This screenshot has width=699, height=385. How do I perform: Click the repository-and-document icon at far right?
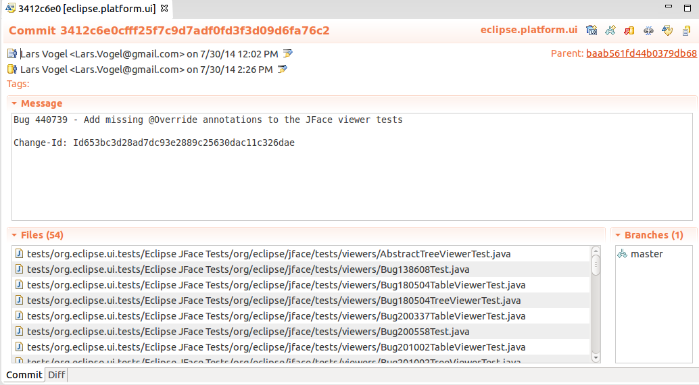(686, 30)
